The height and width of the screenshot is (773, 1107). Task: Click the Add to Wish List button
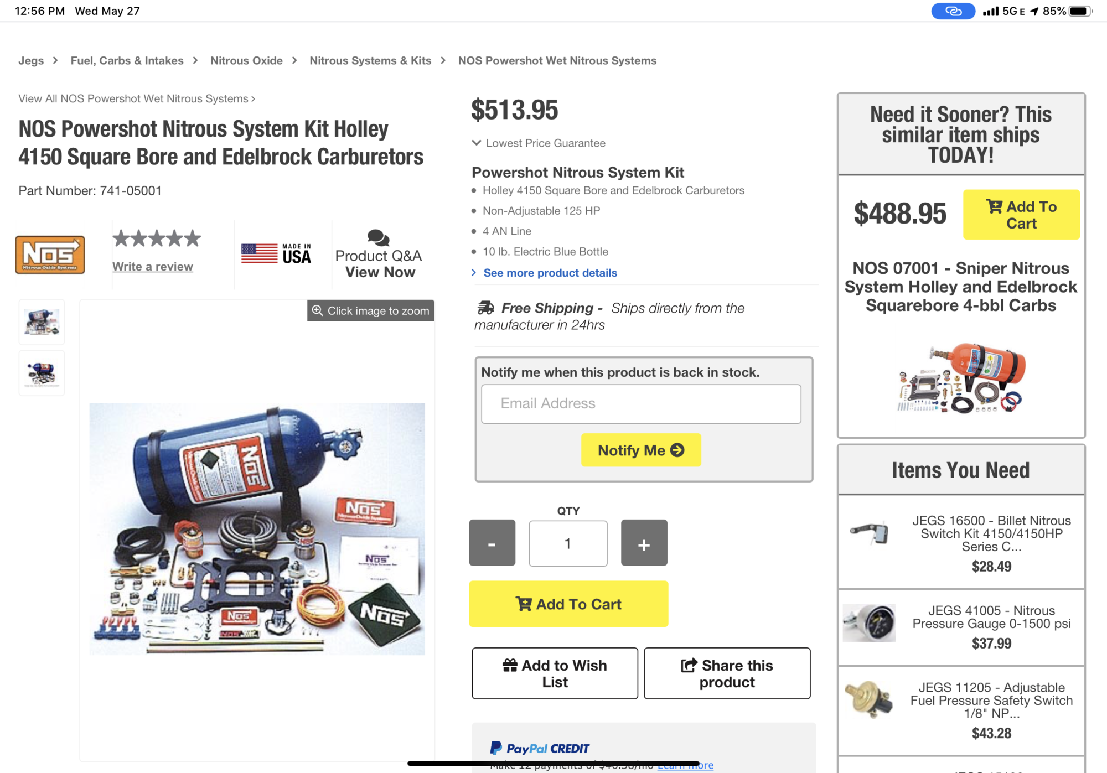click(555, 673)
